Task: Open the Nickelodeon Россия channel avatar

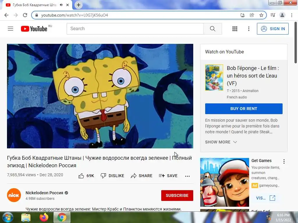Action: tap(14, 195)
